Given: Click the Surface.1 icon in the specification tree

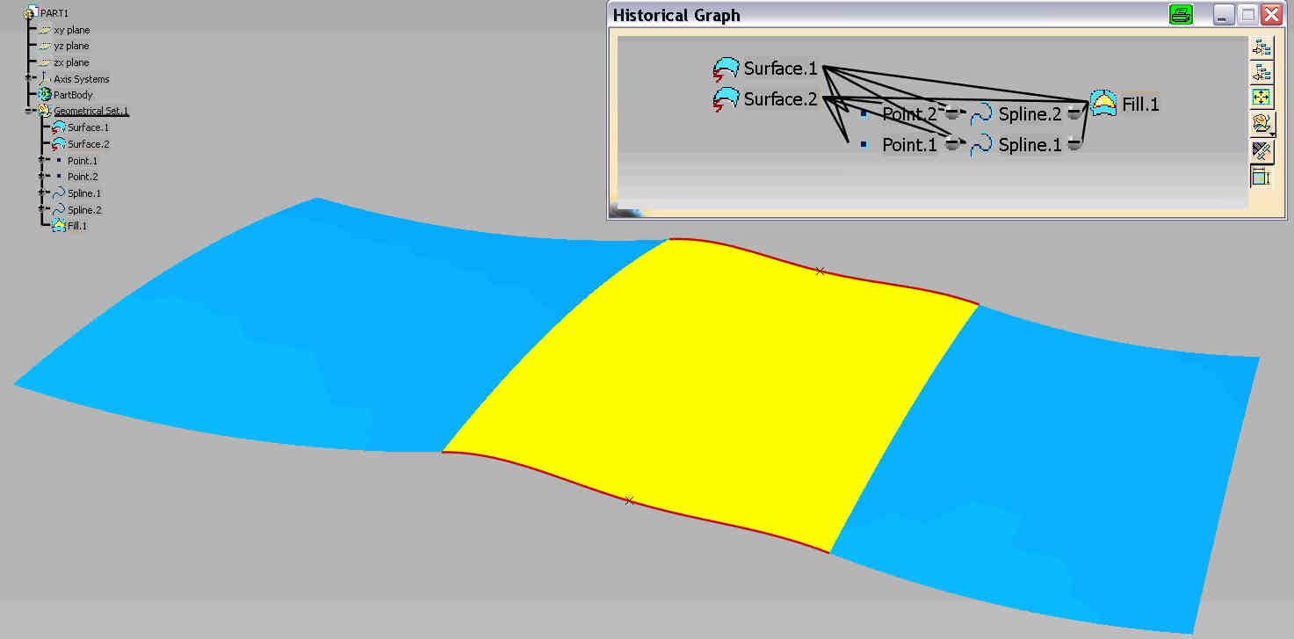Looking at the screenshot, I should pos(59,127).
